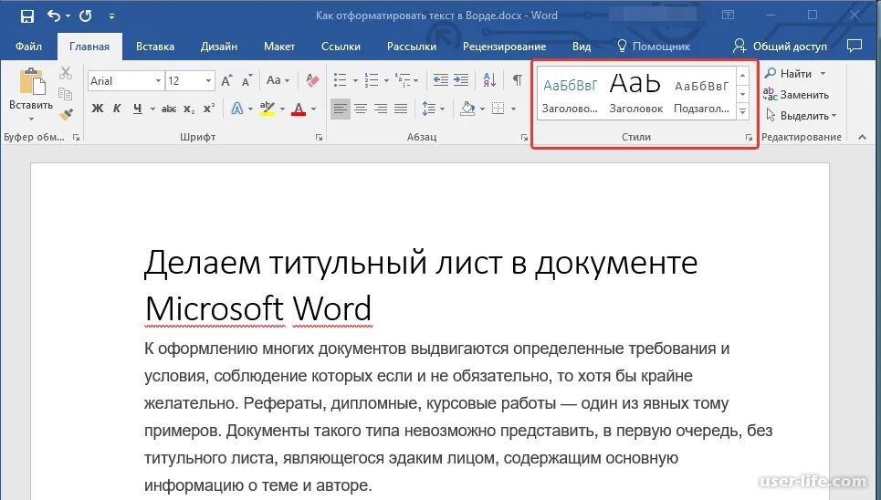This screenshot has width=881, height=500.
Task: Apply numbered list
Action: point(372,80)
